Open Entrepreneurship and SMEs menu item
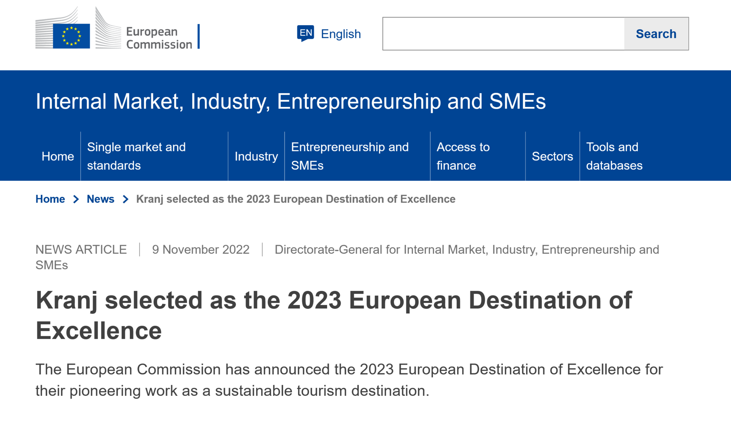The height and width of the screenshot is (421, 731). click(350, 156)
